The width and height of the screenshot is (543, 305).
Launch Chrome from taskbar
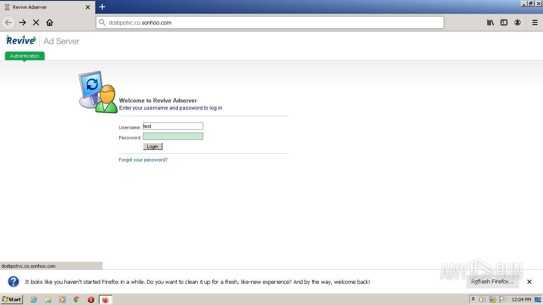coord(77,299)
